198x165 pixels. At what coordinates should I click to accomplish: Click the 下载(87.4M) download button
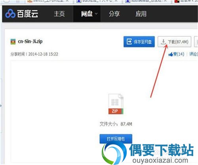coord(174,42)
